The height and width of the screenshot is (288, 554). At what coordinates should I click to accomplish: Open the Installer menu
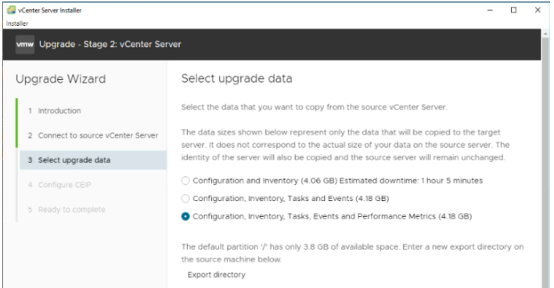pos(17,23)
